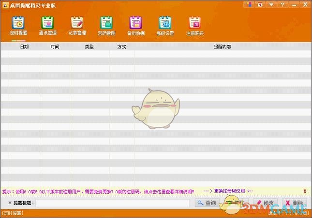Open the 通讯管理 contacts module

click(48, 26)
